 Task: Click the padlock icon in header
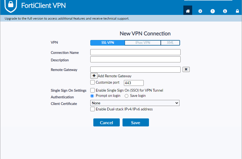coord(237,11)
